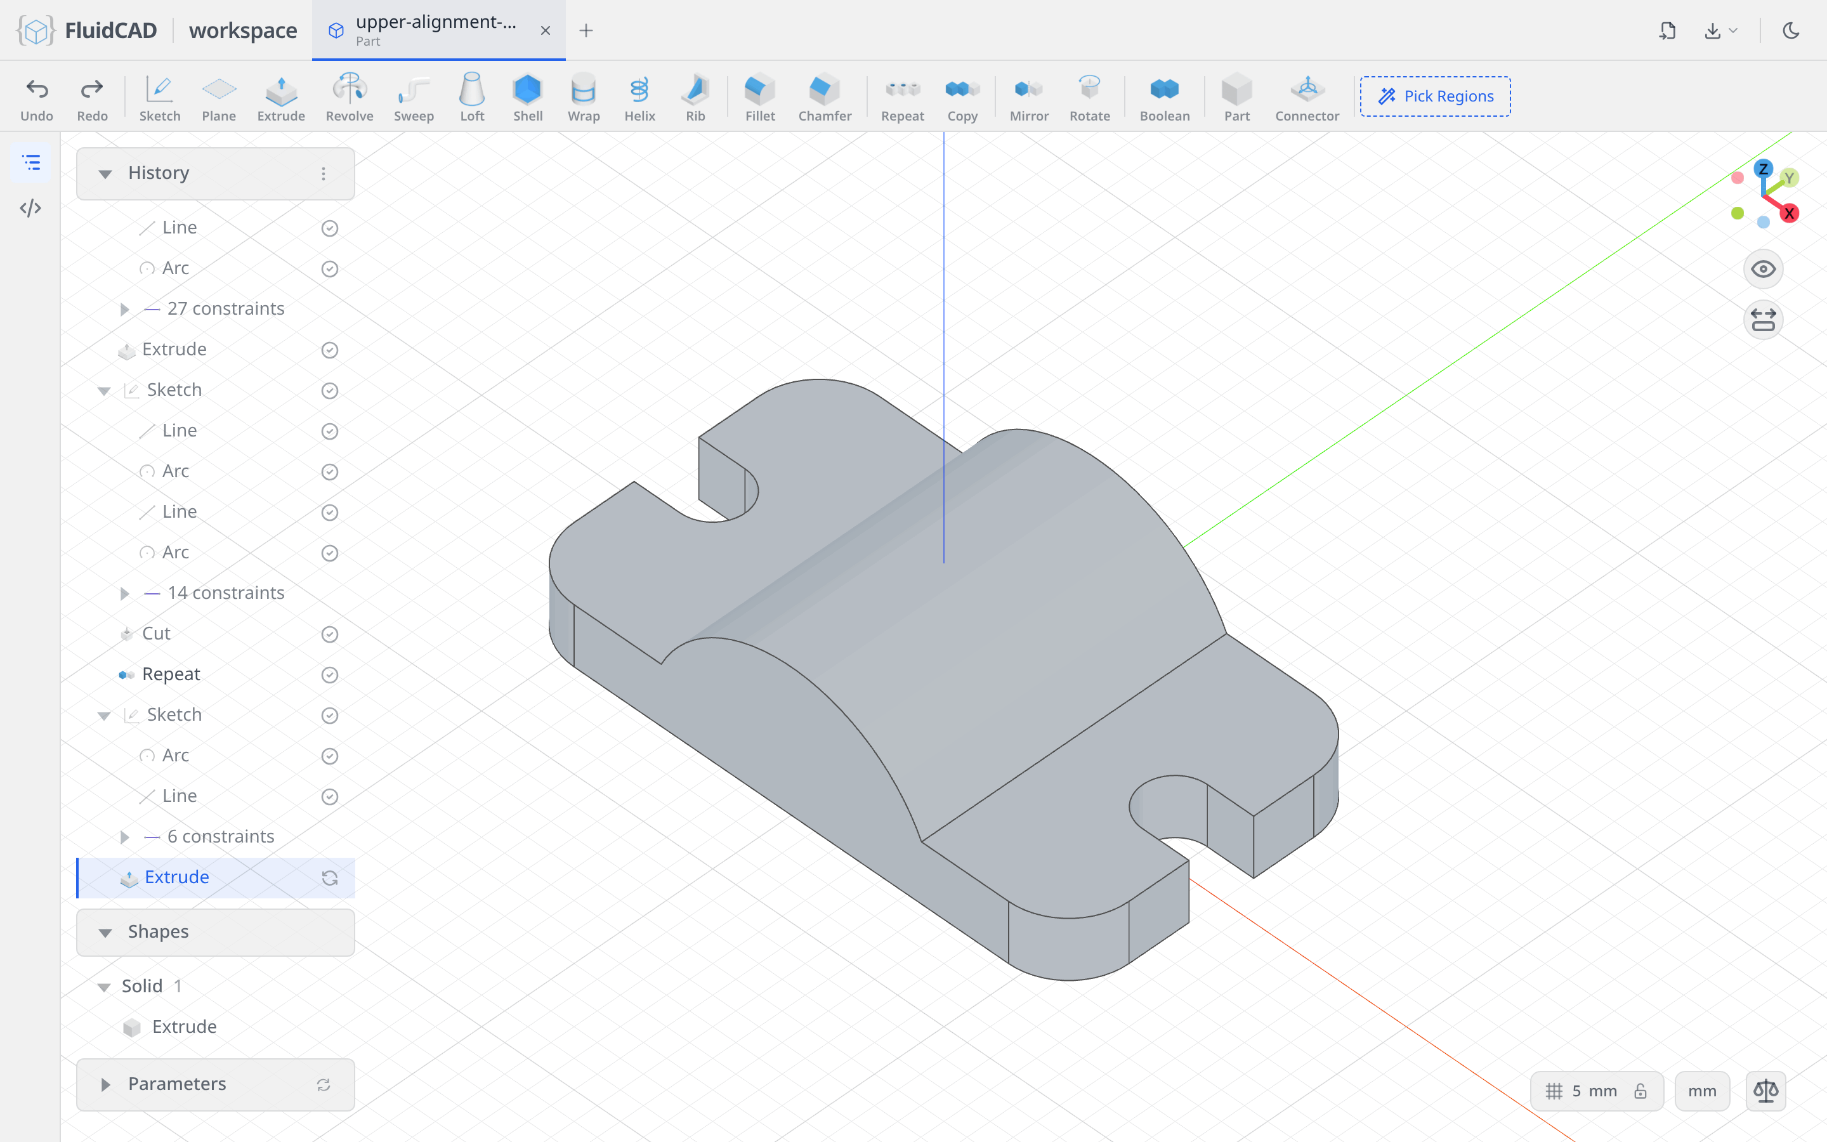
Task: Activate the Fillet tool
Action: pos(759,98)
